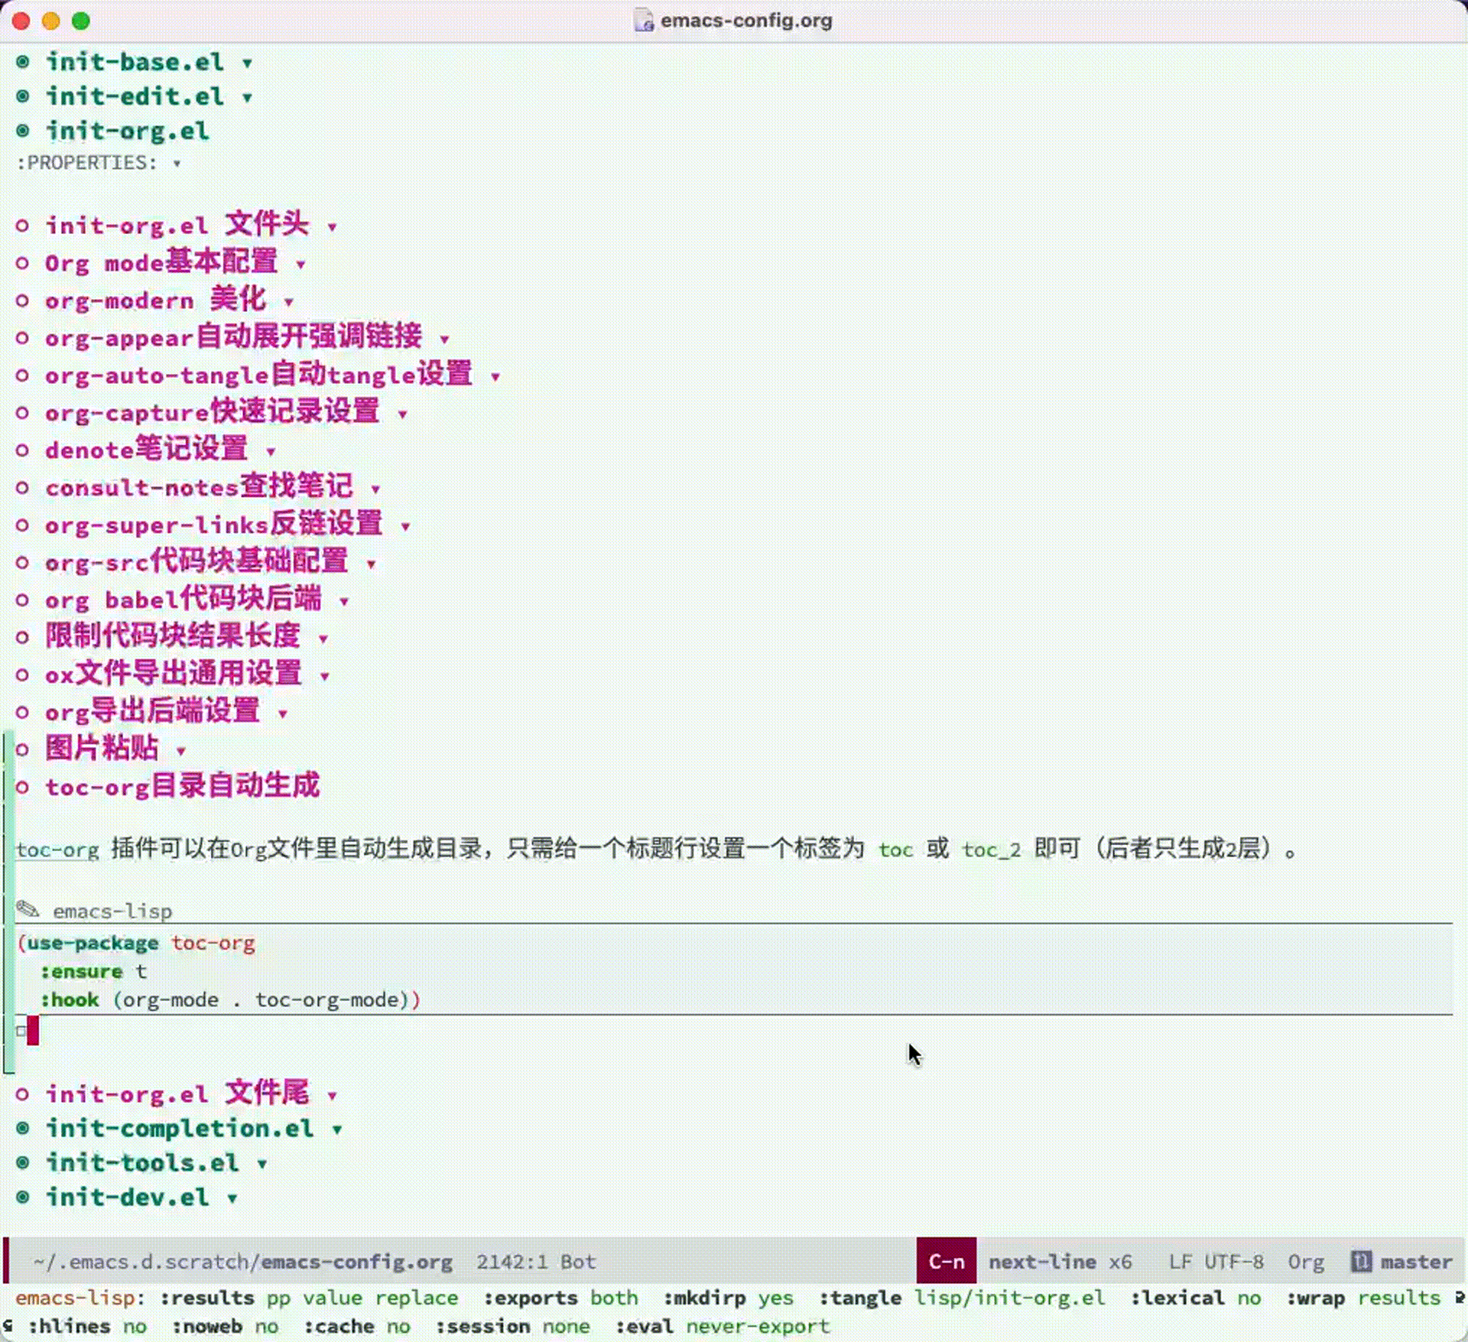Viewport: 1468px width, 1342px height.
Task: Click the bullet icon beside init-tools.el
Action: tap(23, 1163)
